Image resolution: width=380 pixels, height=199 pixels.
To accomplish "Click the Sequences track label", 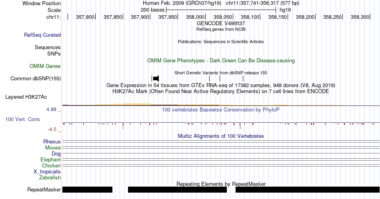I will point(48,47).
